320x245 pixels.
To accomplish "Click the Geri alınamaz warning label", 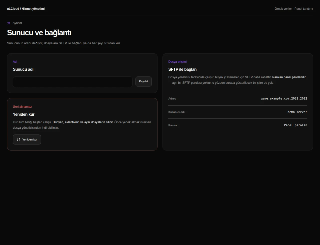I will (22, 107).
